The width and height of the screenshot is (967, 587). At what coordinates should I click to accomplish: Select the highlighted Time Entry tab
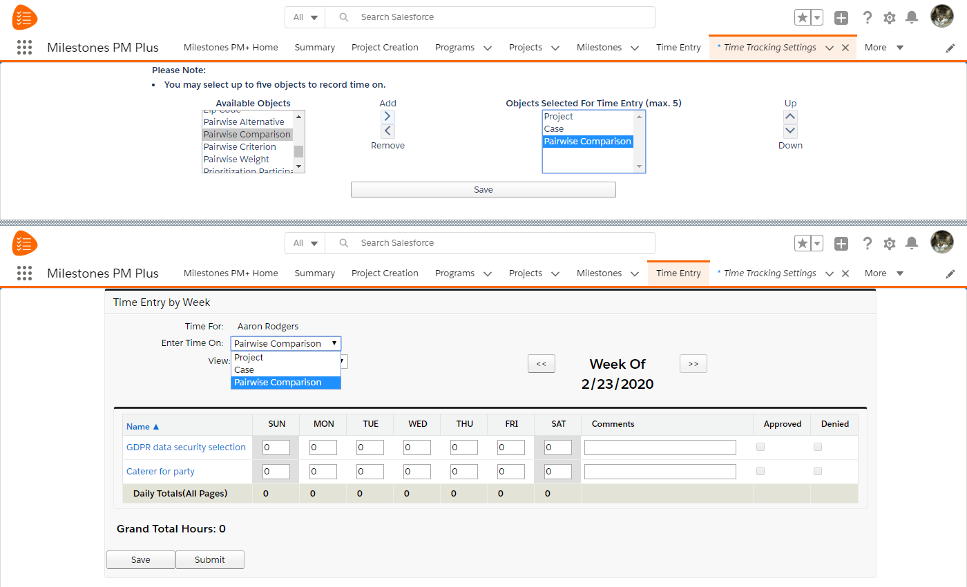pyautogui.click(x=678, y=273)
